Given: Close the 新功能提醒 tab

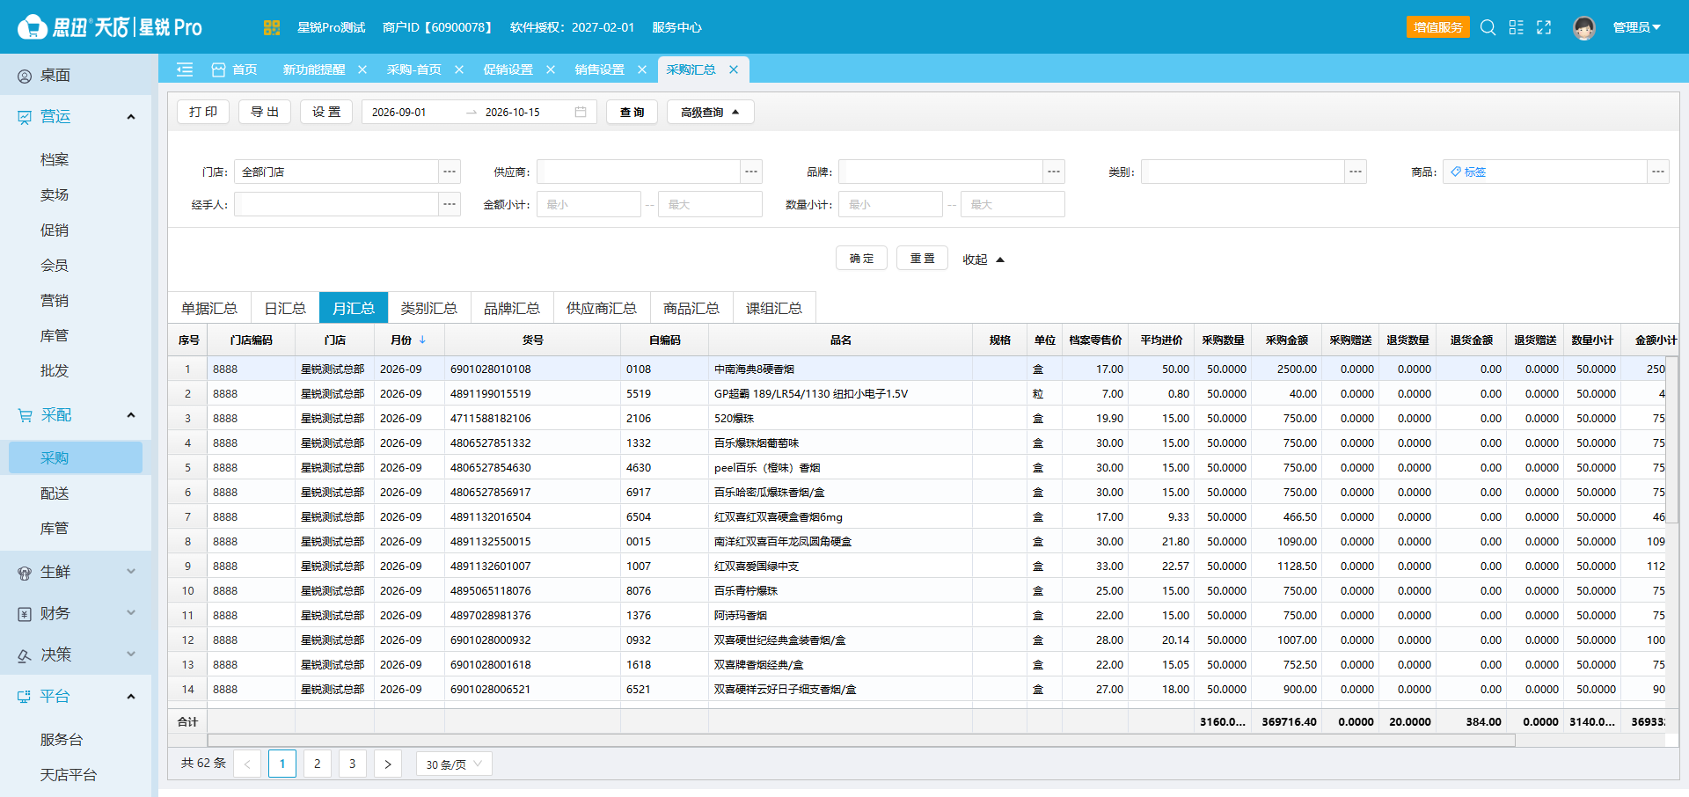Looking at the screenshot, I should click(362, 69).
